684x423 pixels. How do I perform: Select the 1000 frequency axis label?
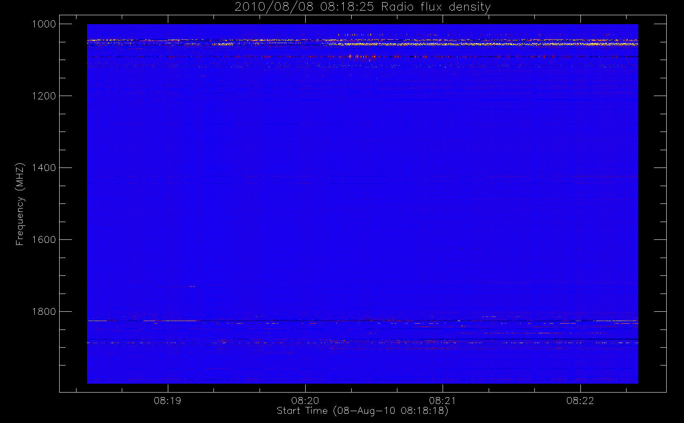coord(44,24)
